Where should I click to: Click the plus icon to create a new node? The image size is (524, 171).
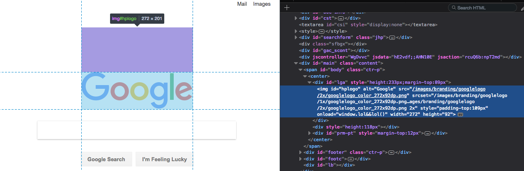[x=287, y=7]
